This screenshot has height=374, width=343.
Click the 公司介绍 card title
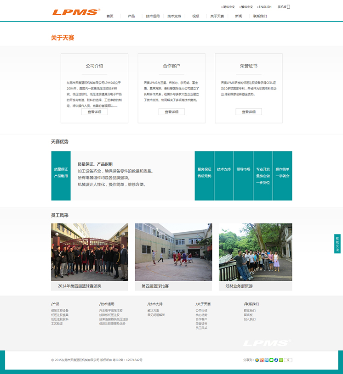[x=94, y=66]
